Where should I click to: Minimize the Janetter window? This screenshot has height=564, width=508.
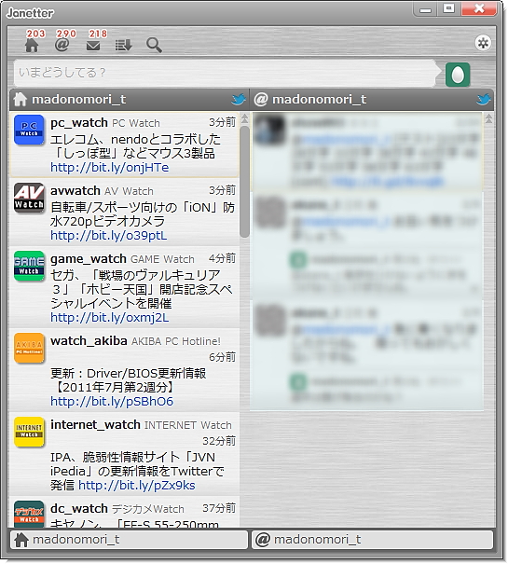426,9
